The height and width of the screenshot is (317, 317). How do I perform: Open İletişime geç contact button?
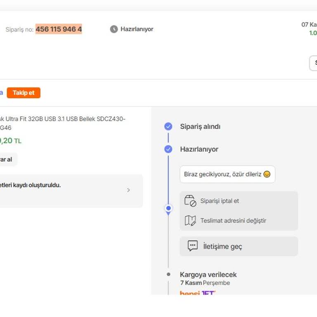click(x=239, y=246)
